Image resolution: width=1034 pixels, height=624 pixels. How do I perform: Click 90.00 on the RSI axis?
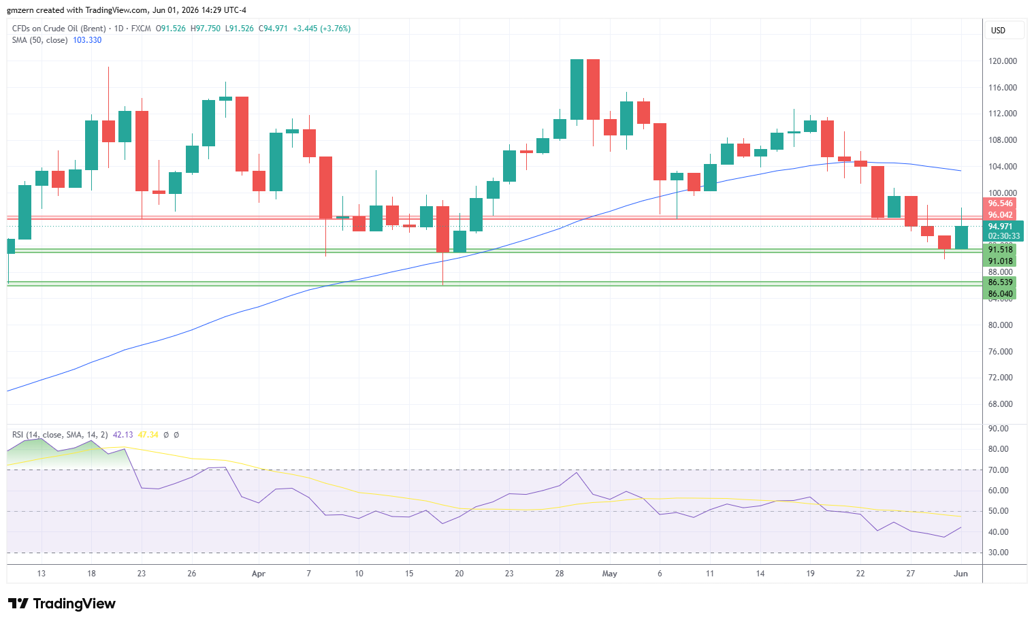[999, 429]
